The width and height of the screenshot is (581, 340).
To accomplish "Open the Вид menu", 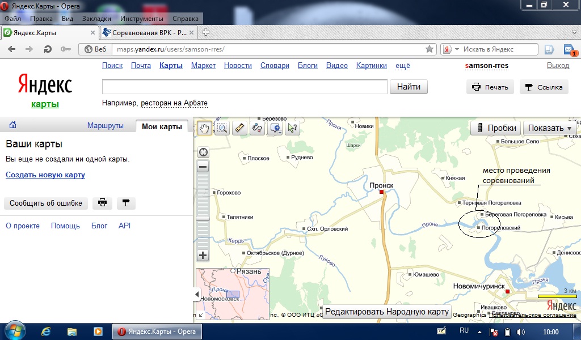I will point(68,19).
